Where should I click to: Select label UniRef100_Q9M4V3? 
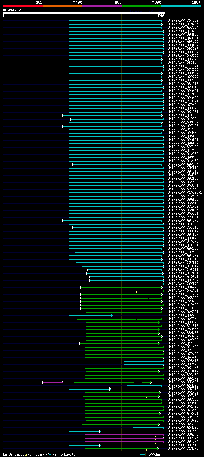click(183, 158)
